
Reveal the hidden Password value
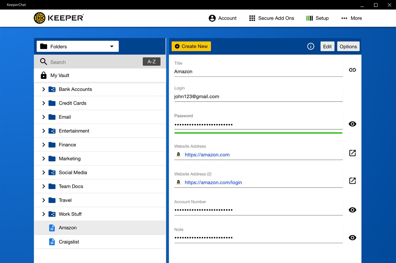click(x=352, y=124)
